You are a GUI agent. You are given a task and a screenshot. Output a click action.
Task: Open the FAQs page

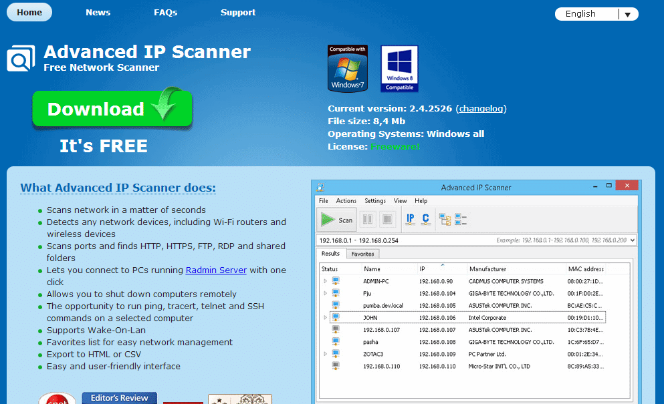coord(166,12)
